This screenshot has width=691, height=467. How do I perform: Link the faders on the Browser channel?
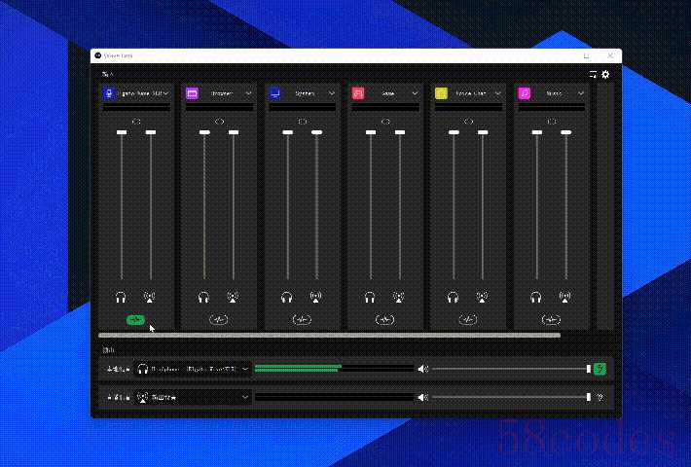coord(219,122)
